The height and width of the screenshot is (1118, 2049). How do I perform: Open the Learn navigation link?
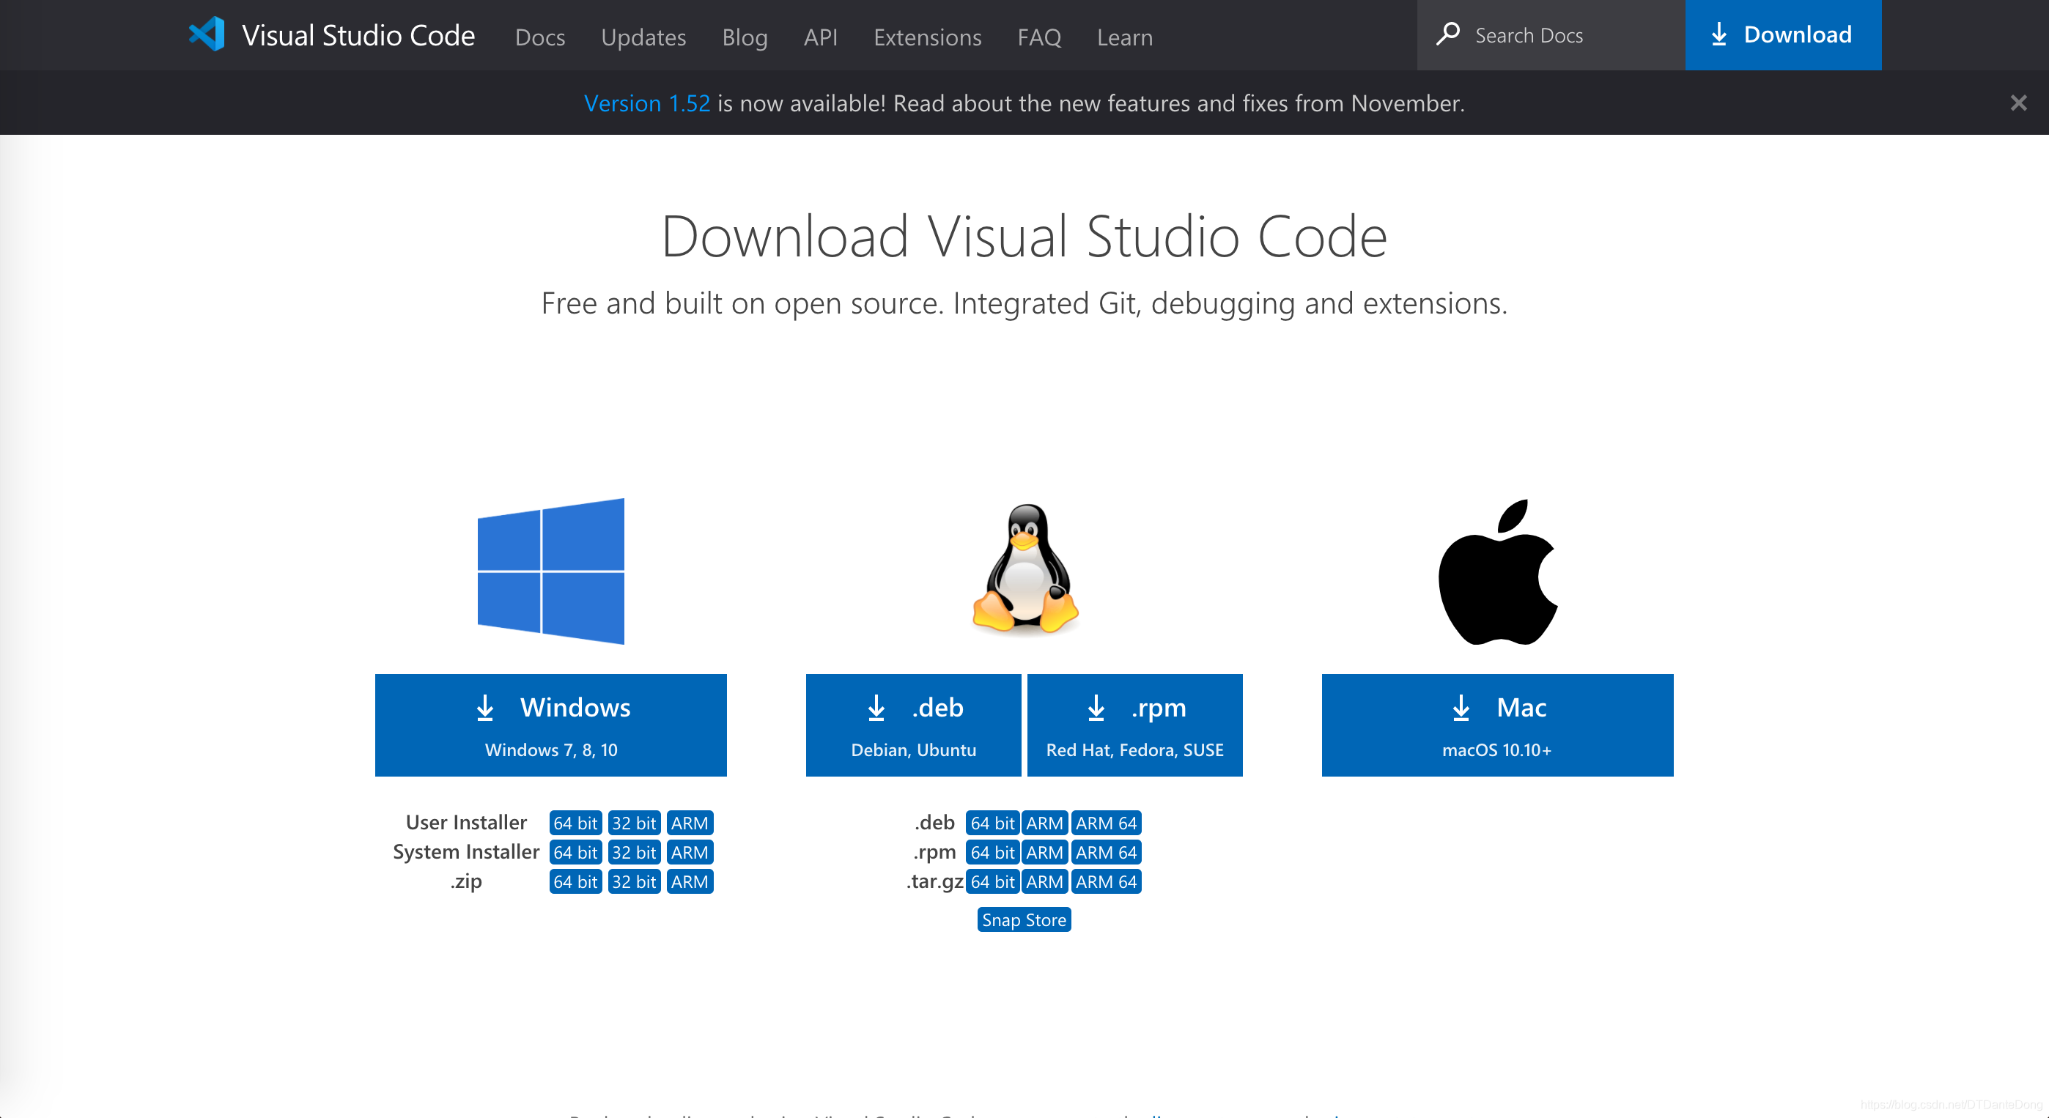(x=1125, y=37)
